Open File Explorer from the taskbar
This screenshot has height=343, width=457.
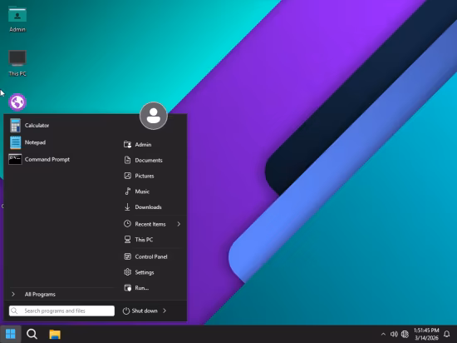pyautogui.click(x=55, y=334)
